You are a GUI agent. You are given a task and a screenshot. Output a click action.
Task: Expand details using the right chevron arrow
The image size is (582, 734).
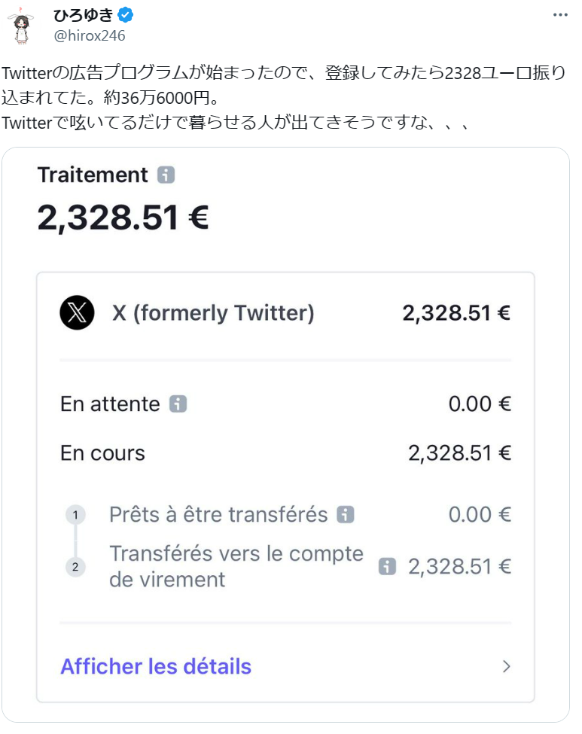click(507, 666)
